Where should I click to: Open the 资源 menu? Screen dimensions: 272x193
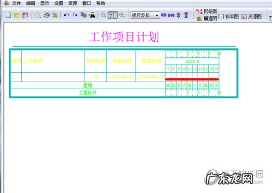pos(73,3)
